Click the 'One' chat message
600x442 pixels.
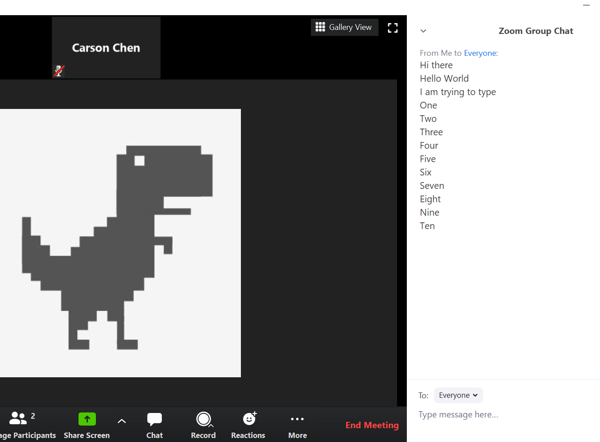(x=428, y=105)
